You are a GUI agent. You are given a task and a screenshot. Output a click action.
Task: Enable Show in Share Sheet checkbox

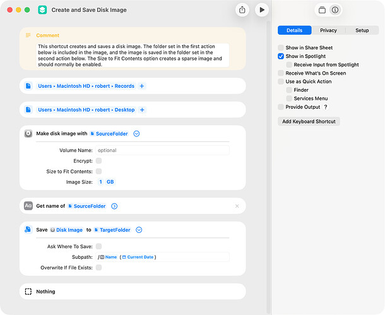click(281, 48)
